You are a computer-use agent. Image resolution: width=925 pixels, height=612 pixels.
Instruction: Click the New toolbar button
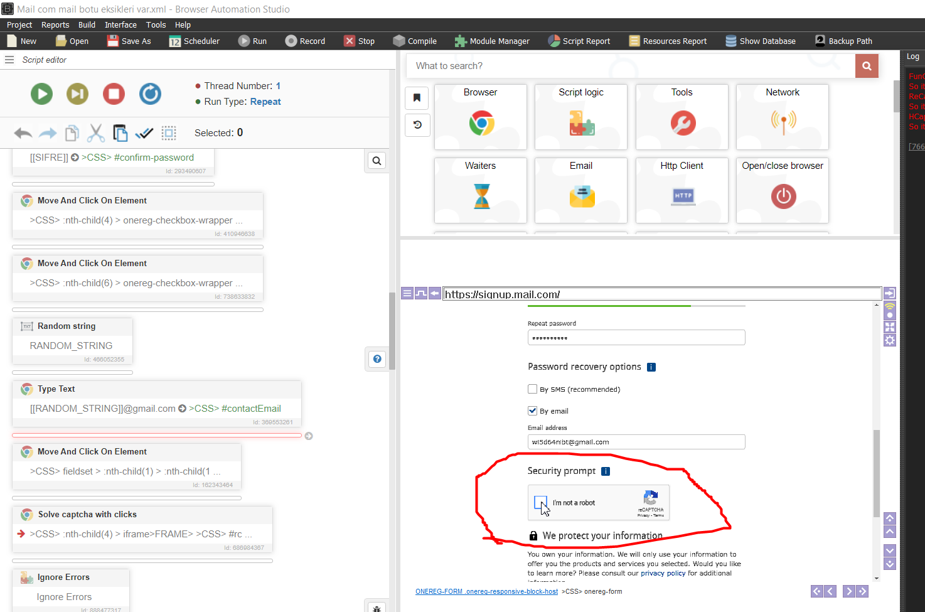click(22, 41)
